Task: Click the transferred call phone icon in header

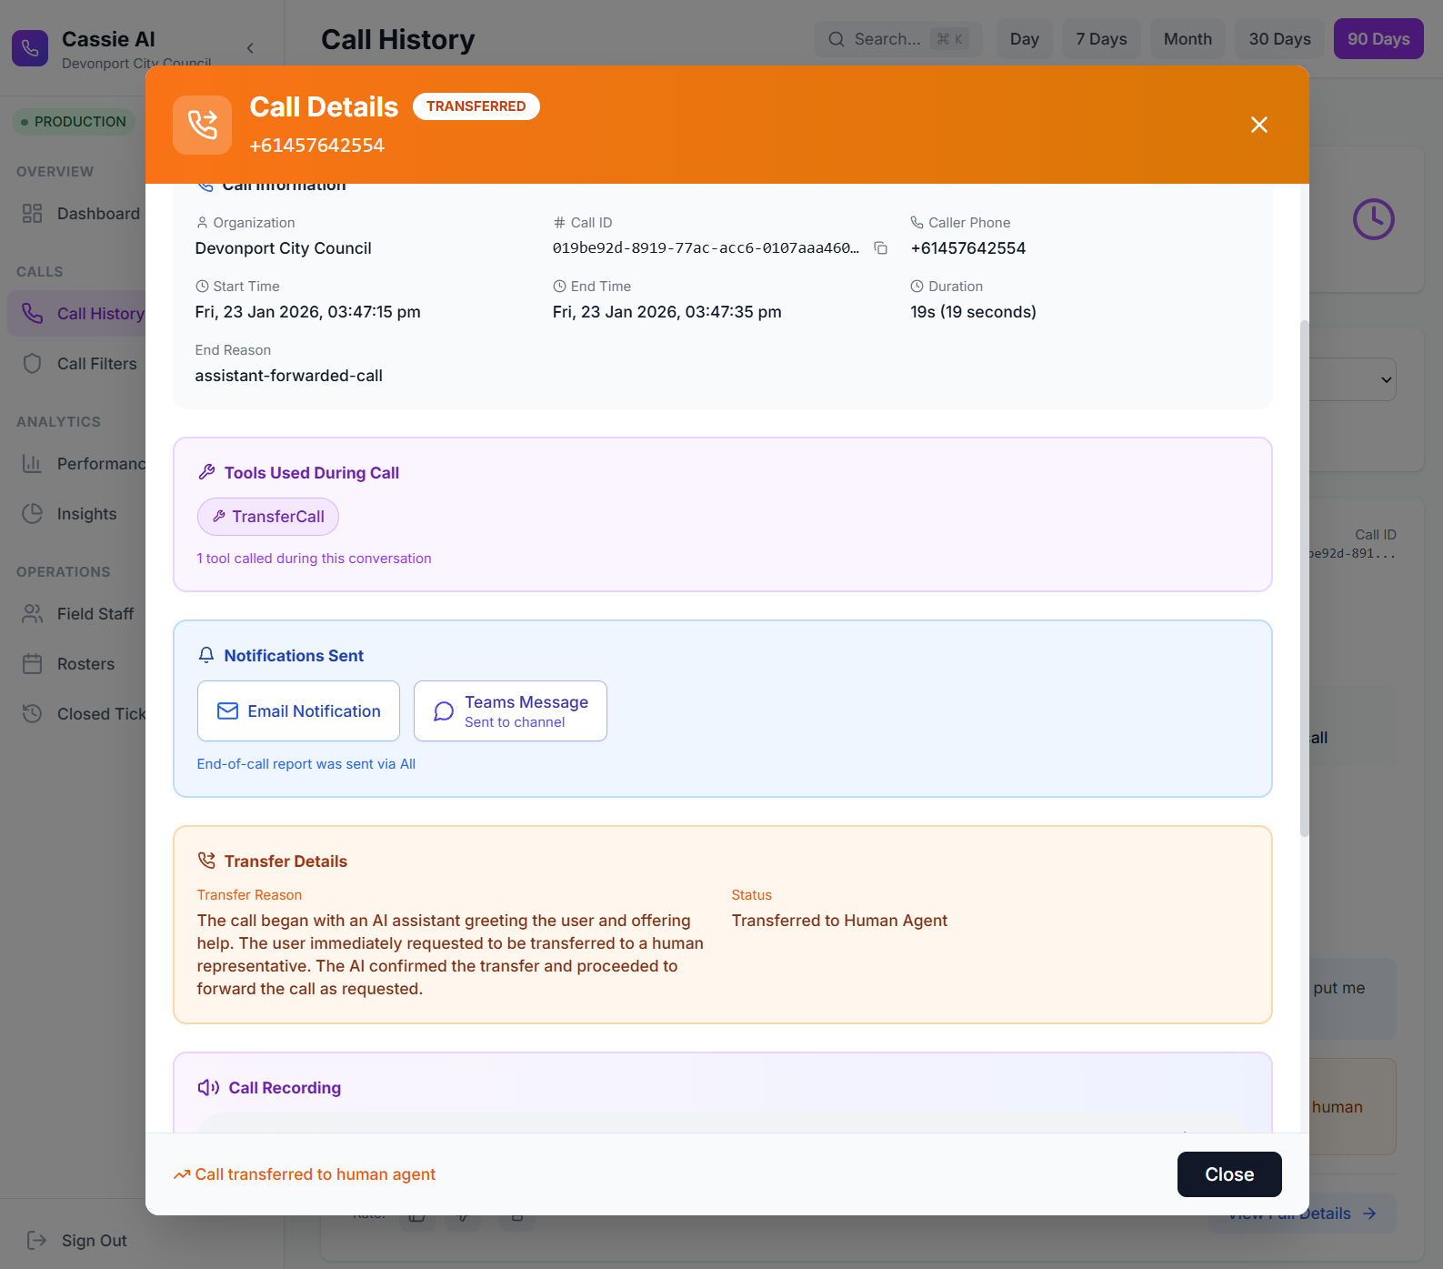Action: point(203,125)
